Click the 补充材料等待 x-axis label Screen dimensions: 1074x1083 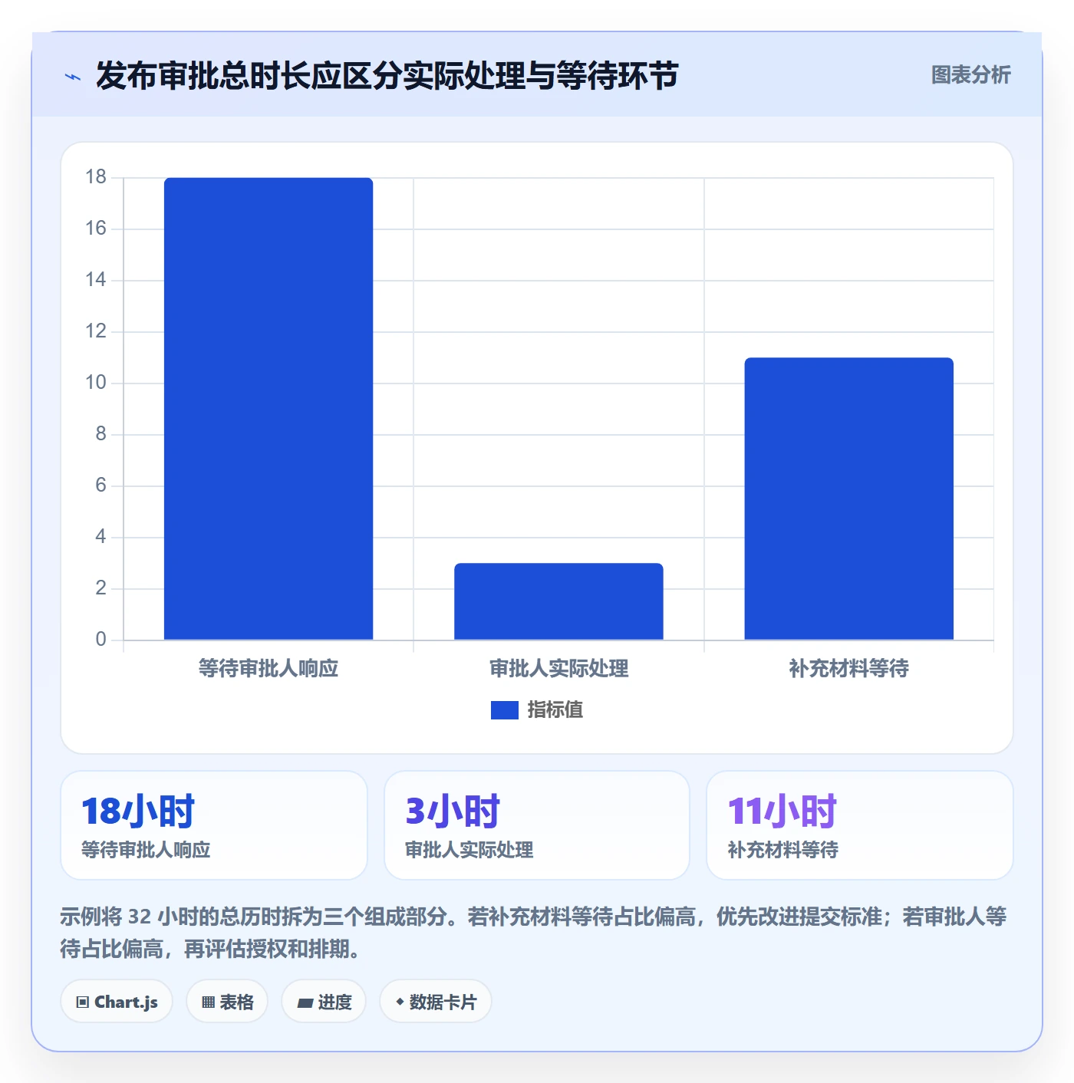pyautogui.click(x=848, y=669)
